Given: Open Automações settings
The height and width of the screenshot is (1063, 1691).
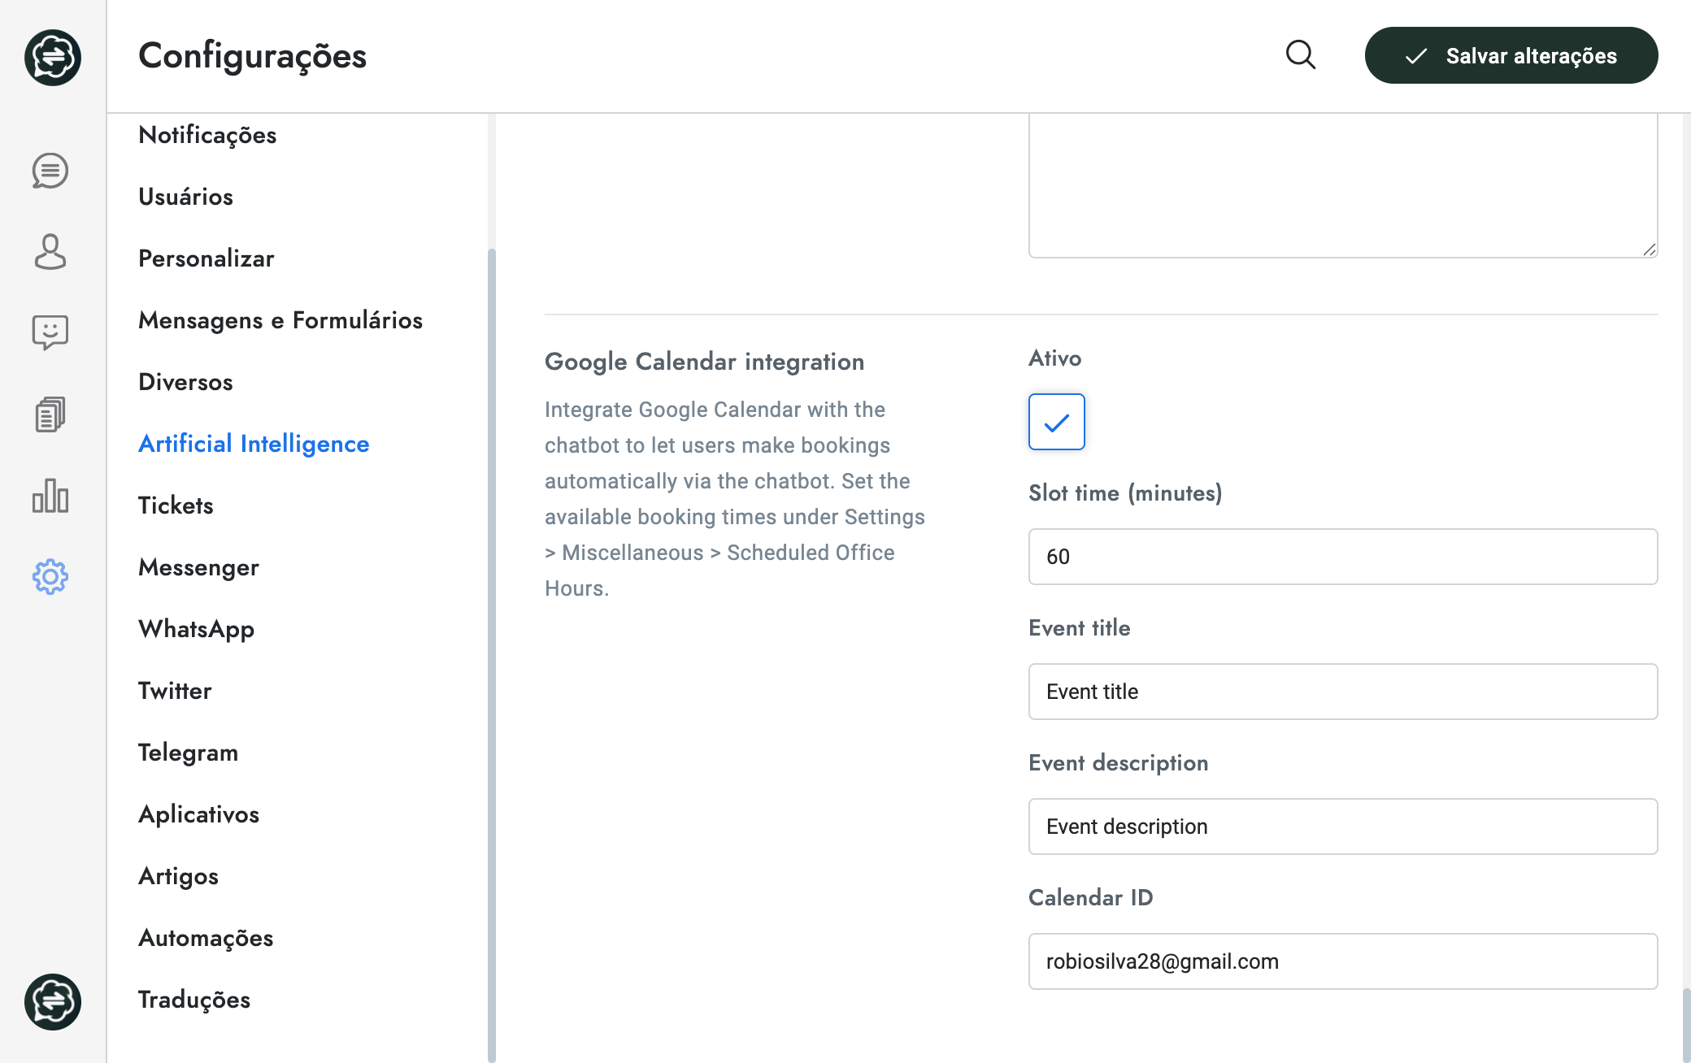Looking at the screenshot, I should pyautogui.click(x=206, y=938).
